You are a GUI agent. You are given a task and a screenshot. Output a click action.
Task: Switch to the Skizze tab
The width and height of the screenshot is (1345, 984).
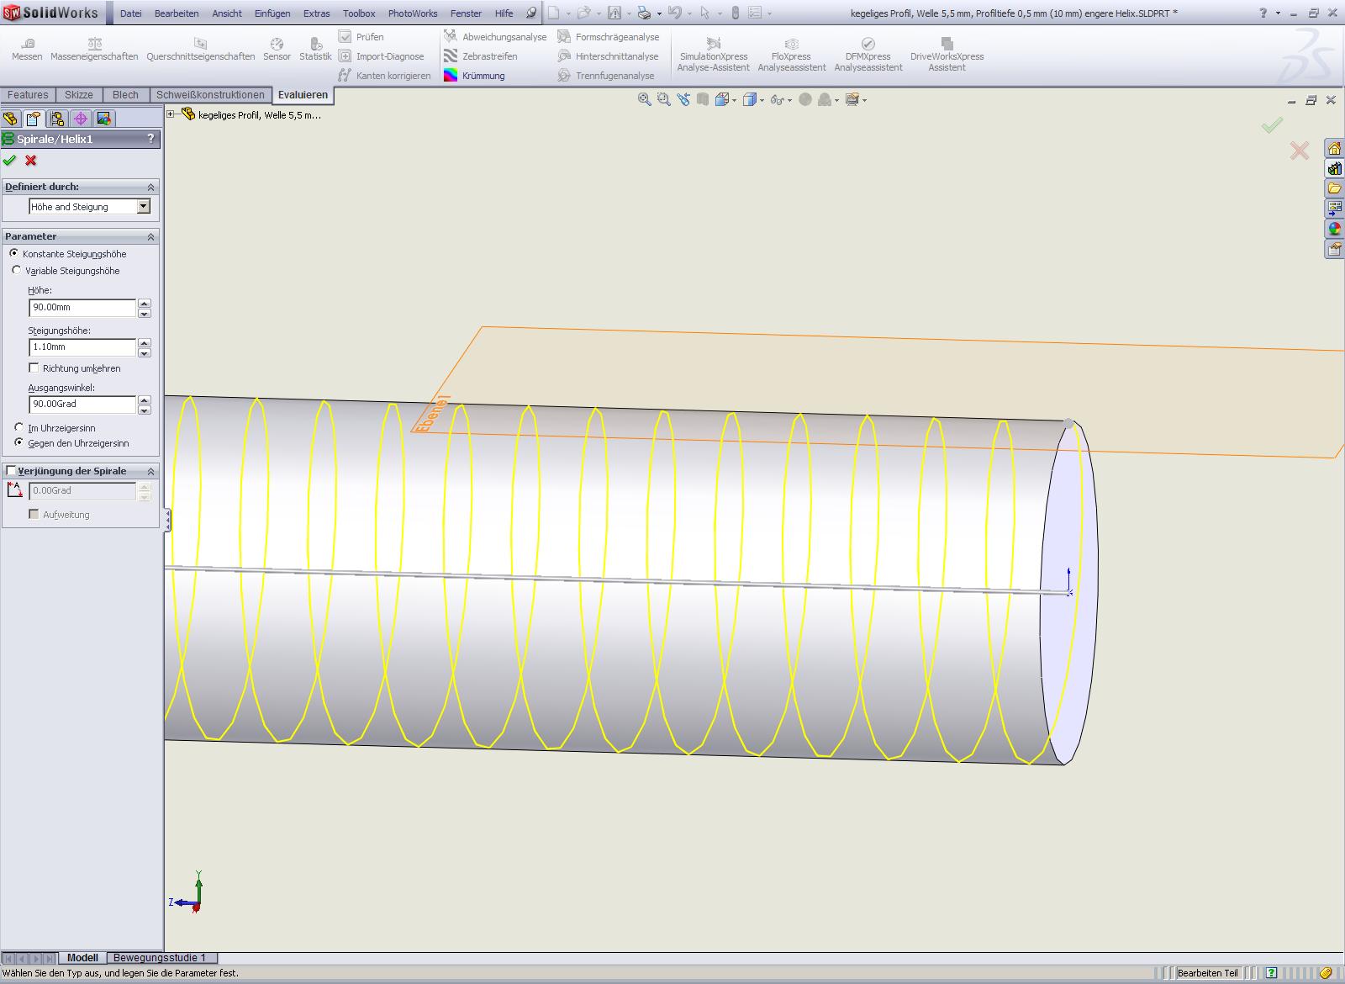click(79, 95)
